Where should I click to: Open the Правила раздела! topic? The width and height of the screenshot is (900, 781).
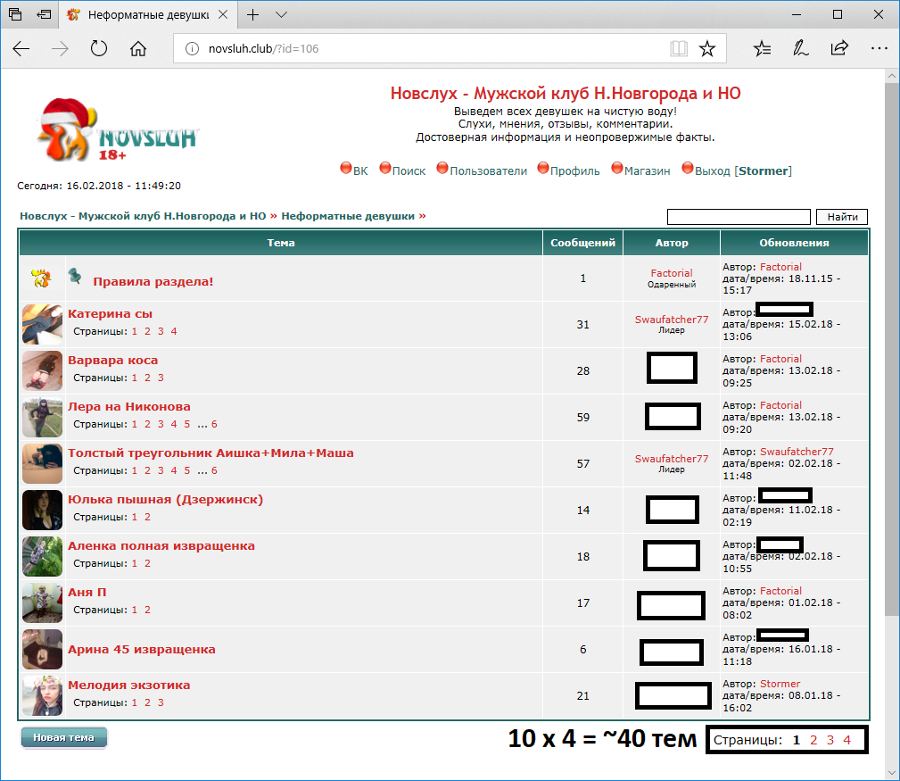(153, 281)
